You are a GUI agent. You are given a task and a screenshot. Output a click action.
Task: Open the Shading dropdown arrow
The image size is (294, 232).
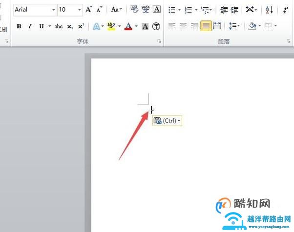[260, 25]
